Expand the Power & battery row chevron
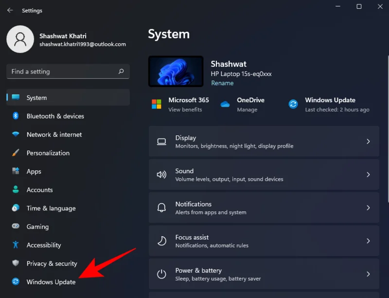 click(x=368, y=274)
